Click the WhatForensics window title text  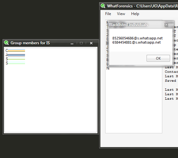click(143, 6)
